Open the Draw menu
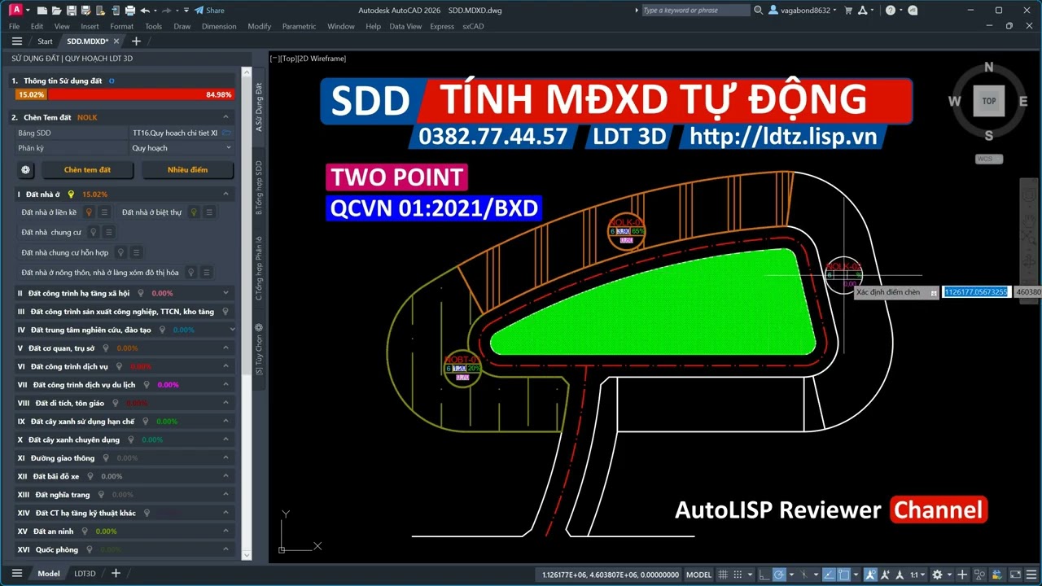The image size is (1042, 586). (x=182, y=26)
